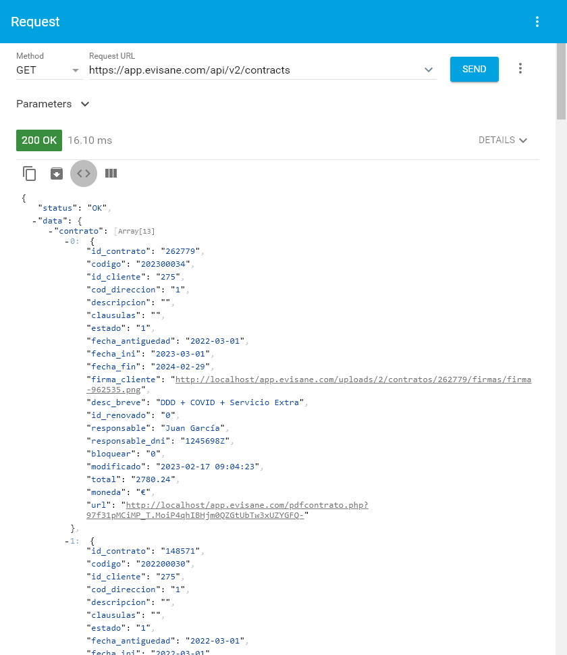Open the Method GET dropdown
The width and height of the screenshot is (567, 655).
pyautogui.click(x=49, y=70)
